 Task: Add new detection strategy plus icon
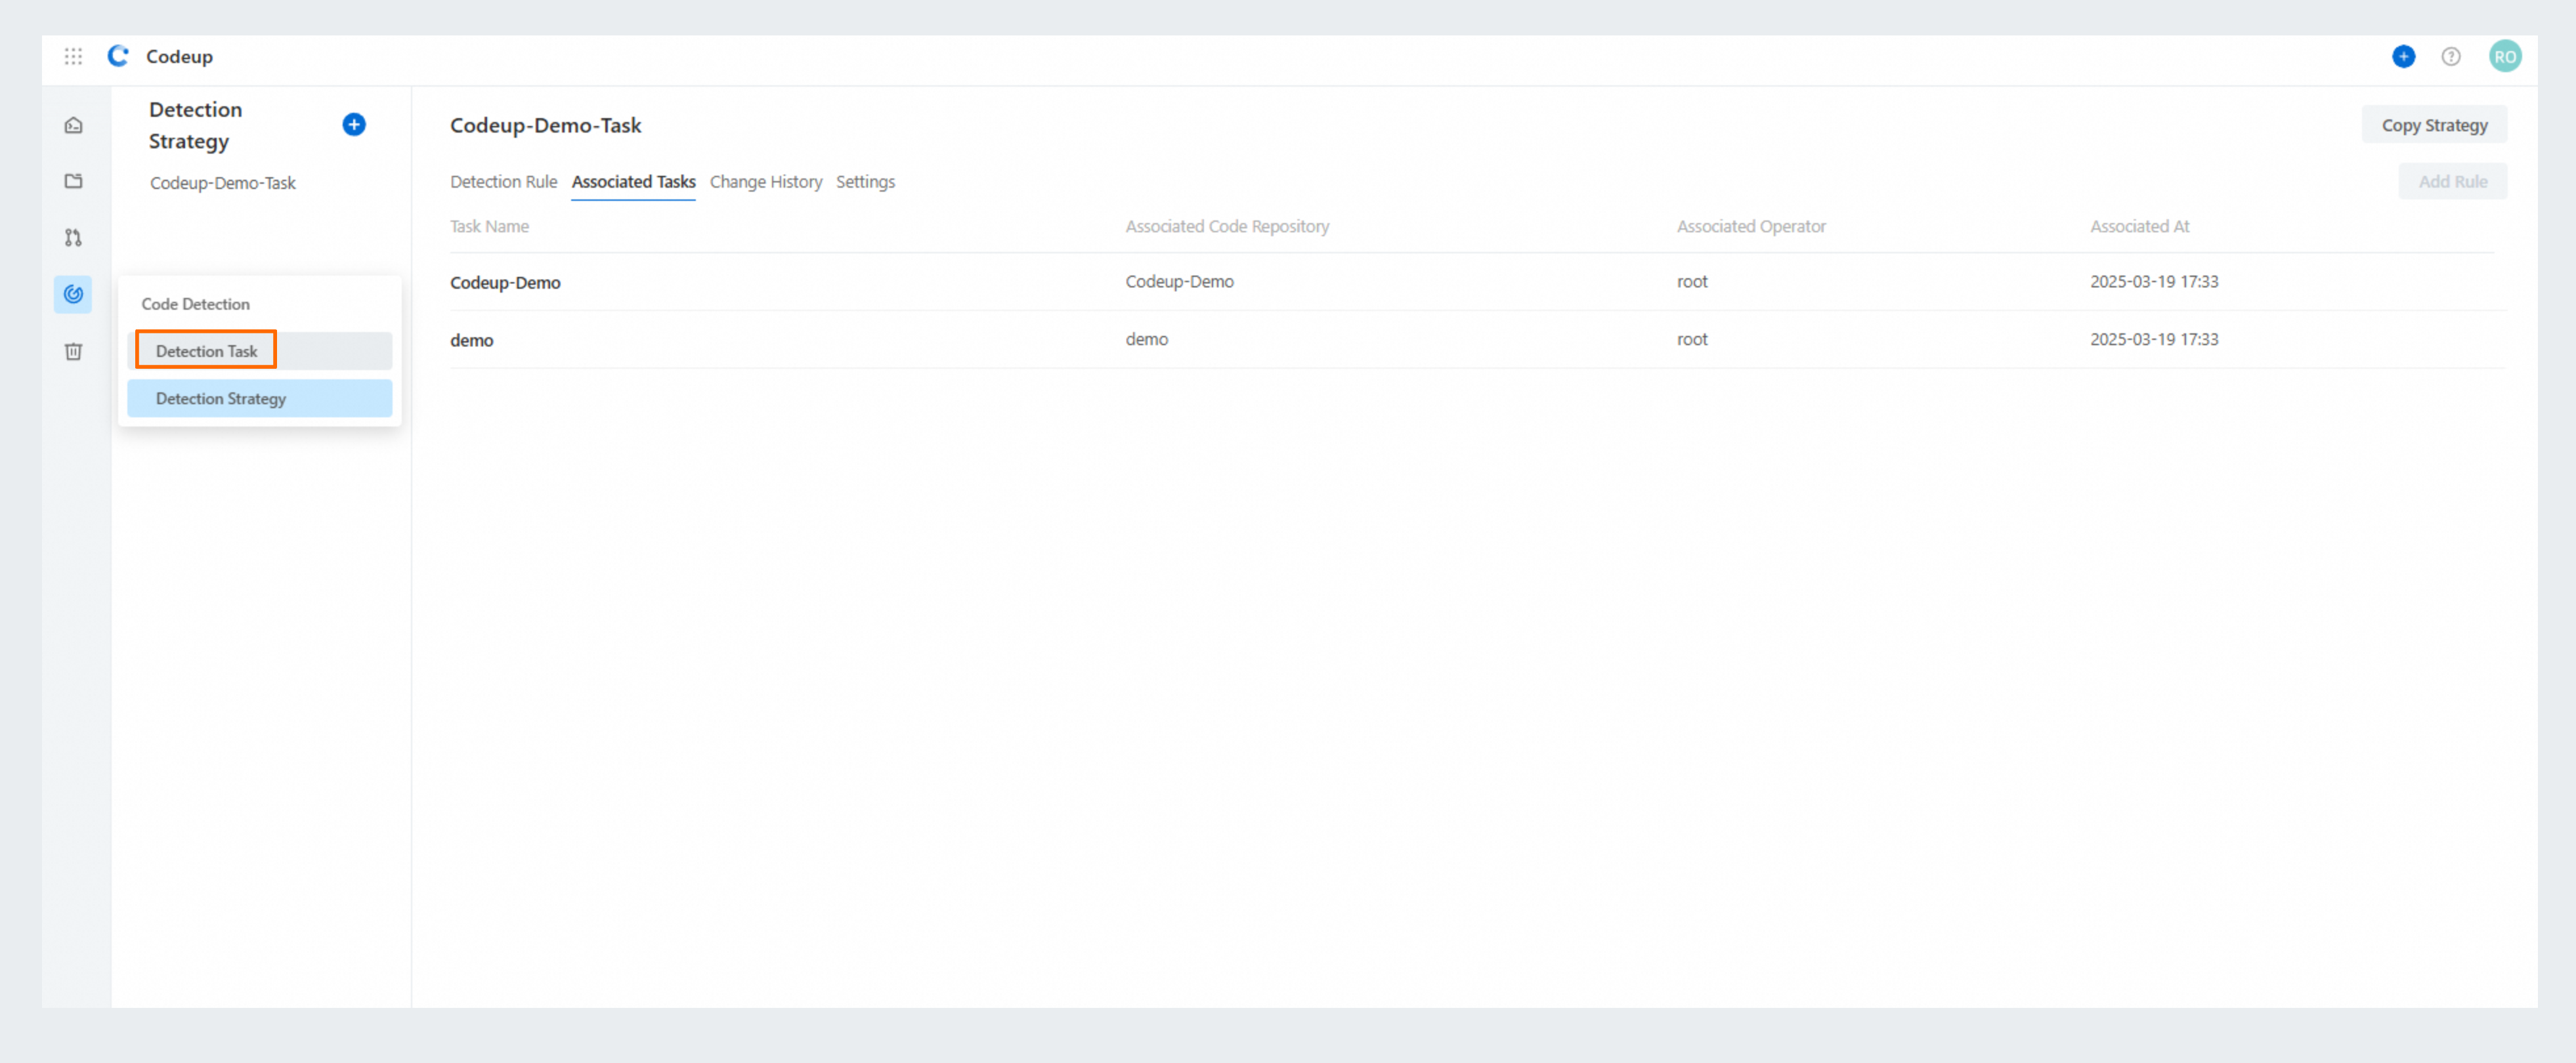pos(353,124)
